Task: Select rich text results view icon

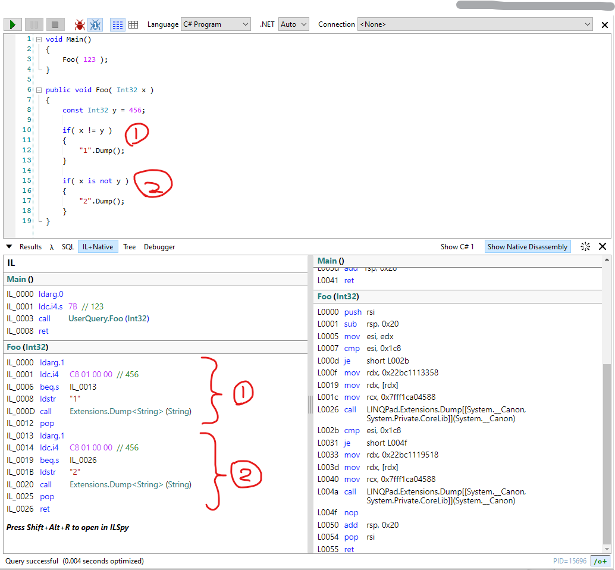Action: point(118,25)
